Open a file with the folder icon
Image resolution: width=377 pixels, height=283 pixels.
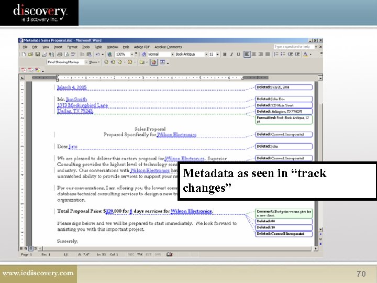click(30, 55)
